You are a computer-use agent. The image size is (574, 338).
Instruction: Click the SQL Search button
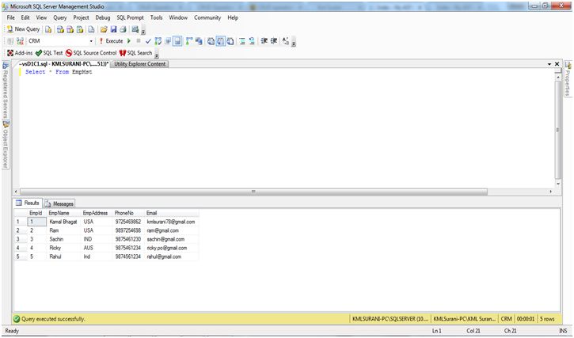[136, 53]
